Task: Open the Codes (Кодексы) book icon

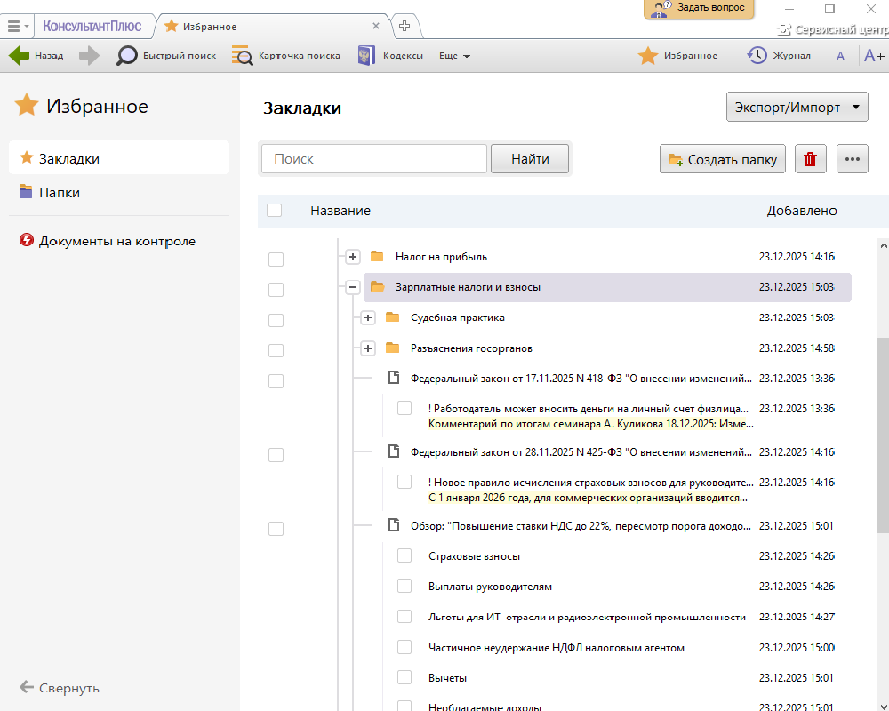Action: [366, 56]
